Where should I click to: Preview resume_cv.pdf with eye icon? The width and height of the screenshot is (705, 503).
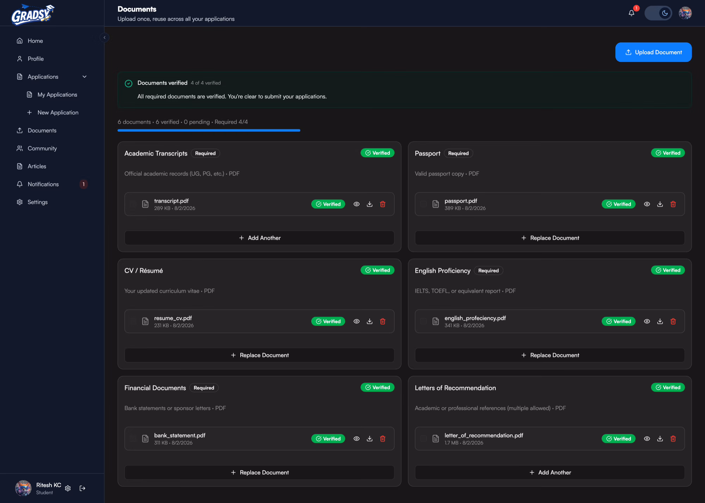tap(356, 321)
